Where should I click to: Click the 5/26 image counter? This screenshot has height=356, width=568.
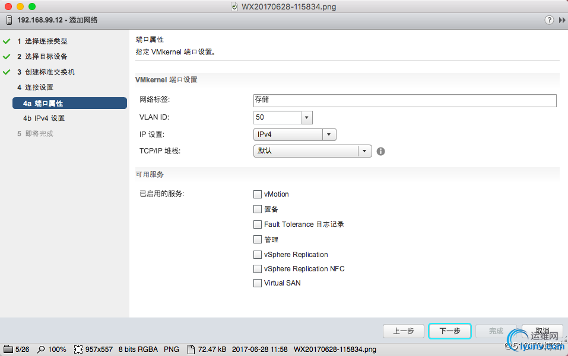[x=23, y=349]
